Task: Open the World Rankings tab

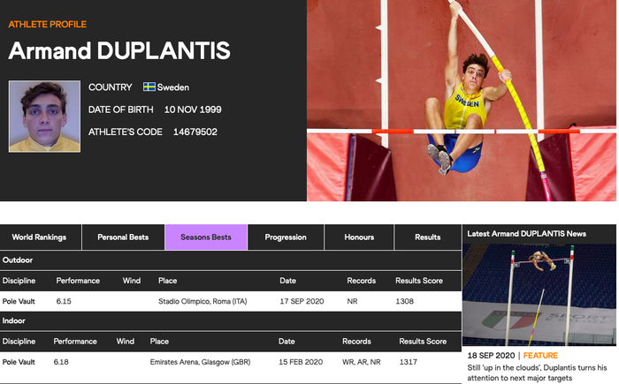Action: [40, 237]
